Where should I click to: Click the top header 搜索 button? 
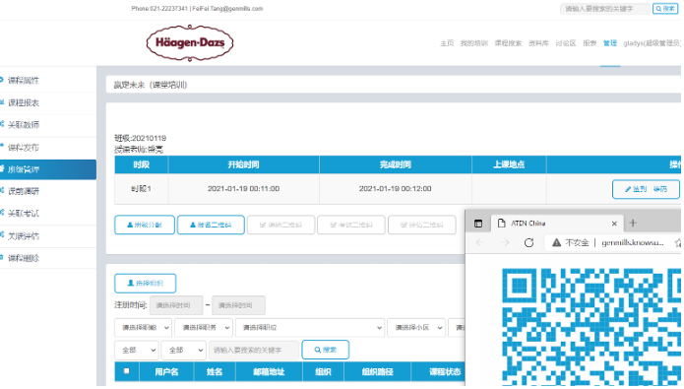click(665, 9)
